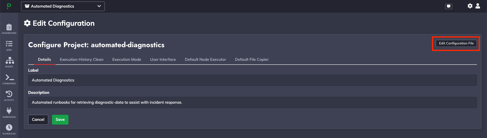Open the Schedules clock icon

[9, 129]
